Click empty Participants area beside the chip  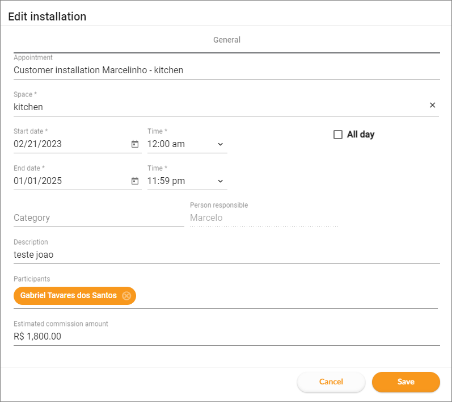[284, 296]
